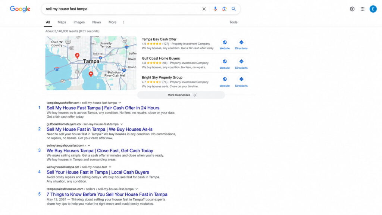Open the account avatar E
The image size is (382, 215).
[373, 9]
